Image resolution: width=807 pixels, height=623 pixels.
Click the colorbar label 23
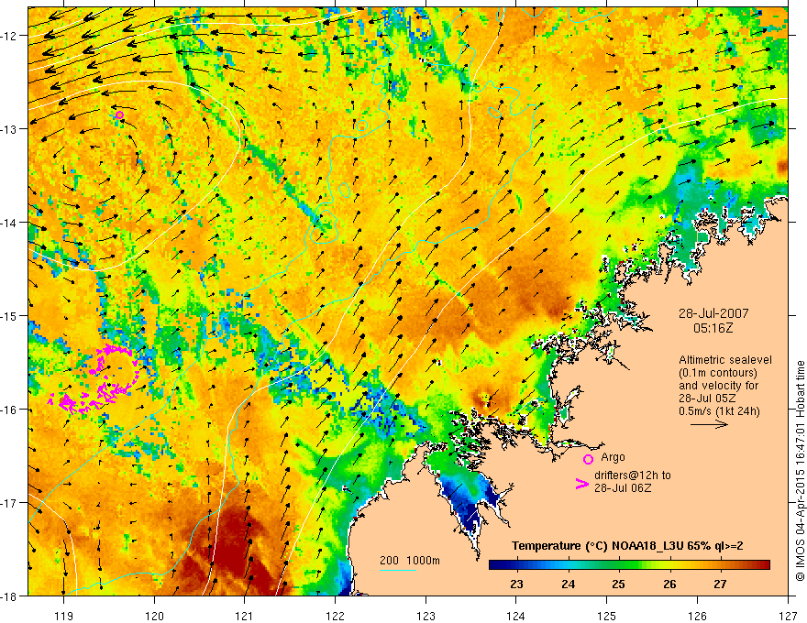pos(516,584)
